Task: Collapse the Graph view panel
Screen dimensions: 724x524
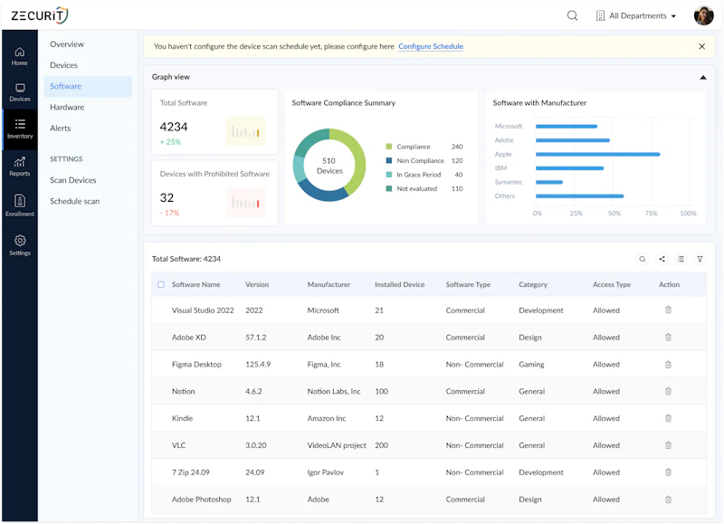Action: pos(703,77)
